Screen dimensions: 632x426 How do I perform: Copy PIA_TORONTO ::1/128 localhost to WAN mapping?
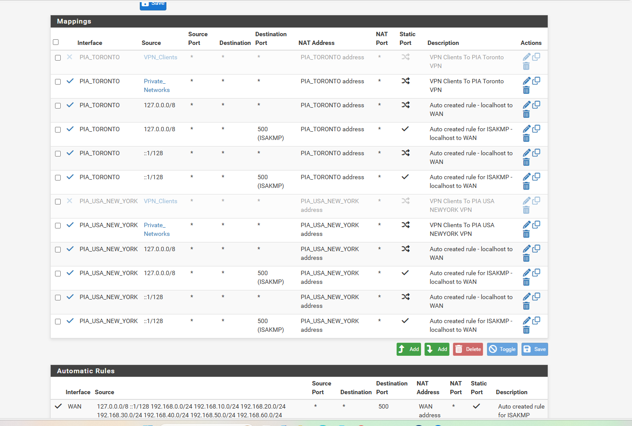point(536,153)
